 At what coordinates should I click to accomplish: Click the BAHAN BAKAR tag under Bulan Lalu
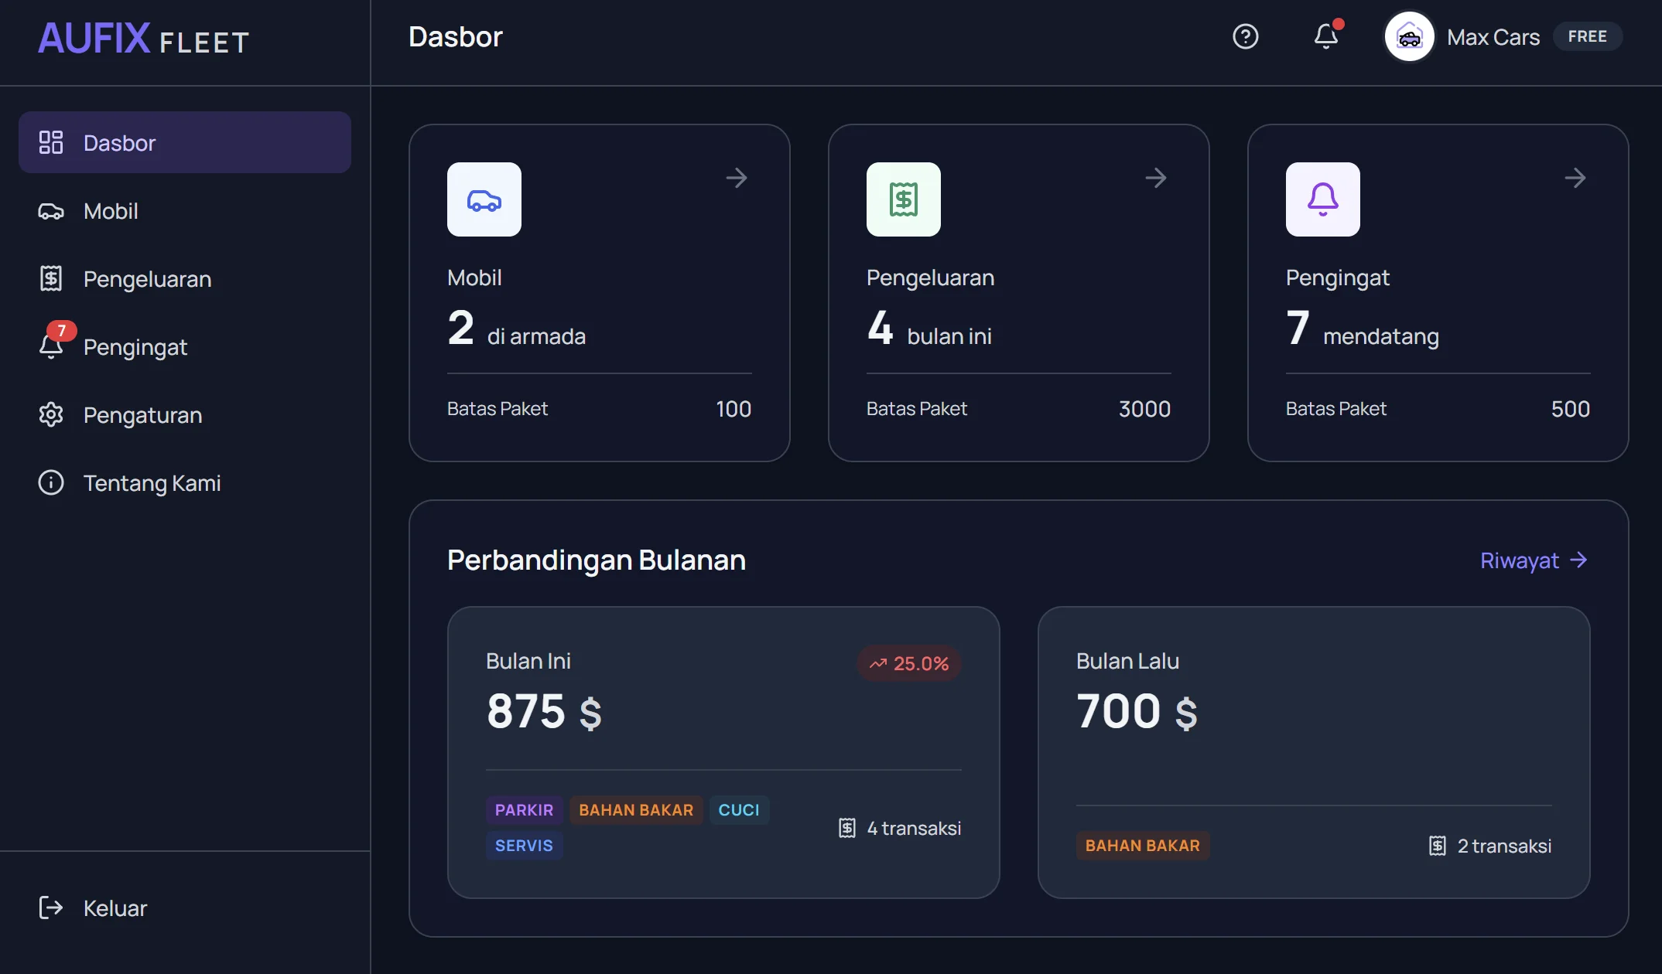[1142, 845]
